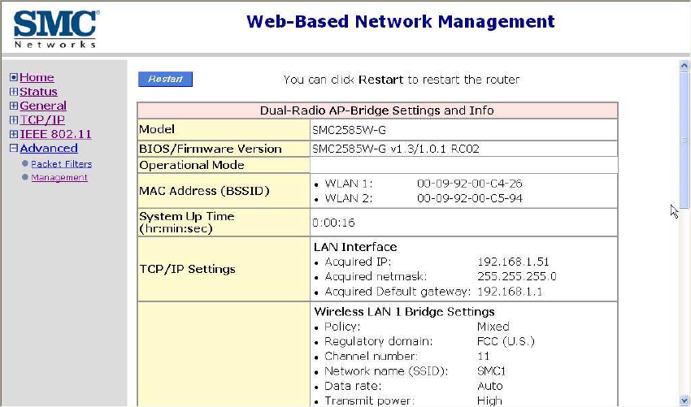Click the vertical scrollbar thumb
Viewport: 691px width, 407px height.
684,140
